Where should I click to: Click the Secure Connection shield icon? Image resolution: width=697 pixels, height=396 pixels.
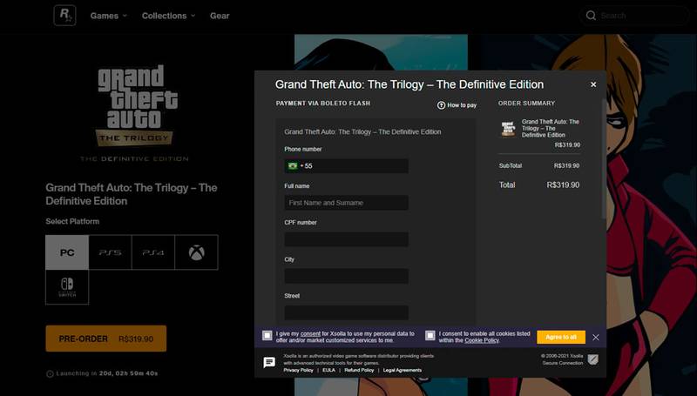pos(593,359)
